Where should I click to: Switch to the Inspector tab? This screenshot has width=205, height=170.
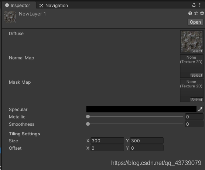pyautogui.click(x=19, y=6)
